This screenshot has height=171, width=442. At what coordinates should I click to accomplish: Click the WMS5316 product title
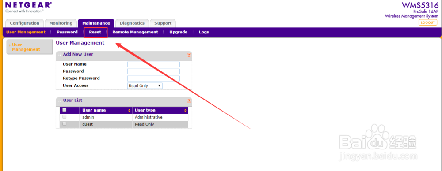(420, 5)
